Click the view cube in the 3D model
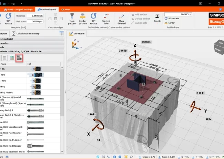The height and width of the screenshot is (159, 224). click(219, 47)
